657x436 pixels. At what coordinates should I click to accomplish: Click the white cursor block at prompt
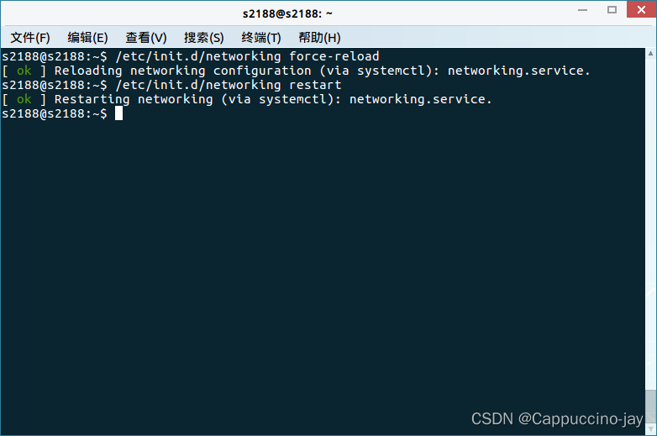119,113
